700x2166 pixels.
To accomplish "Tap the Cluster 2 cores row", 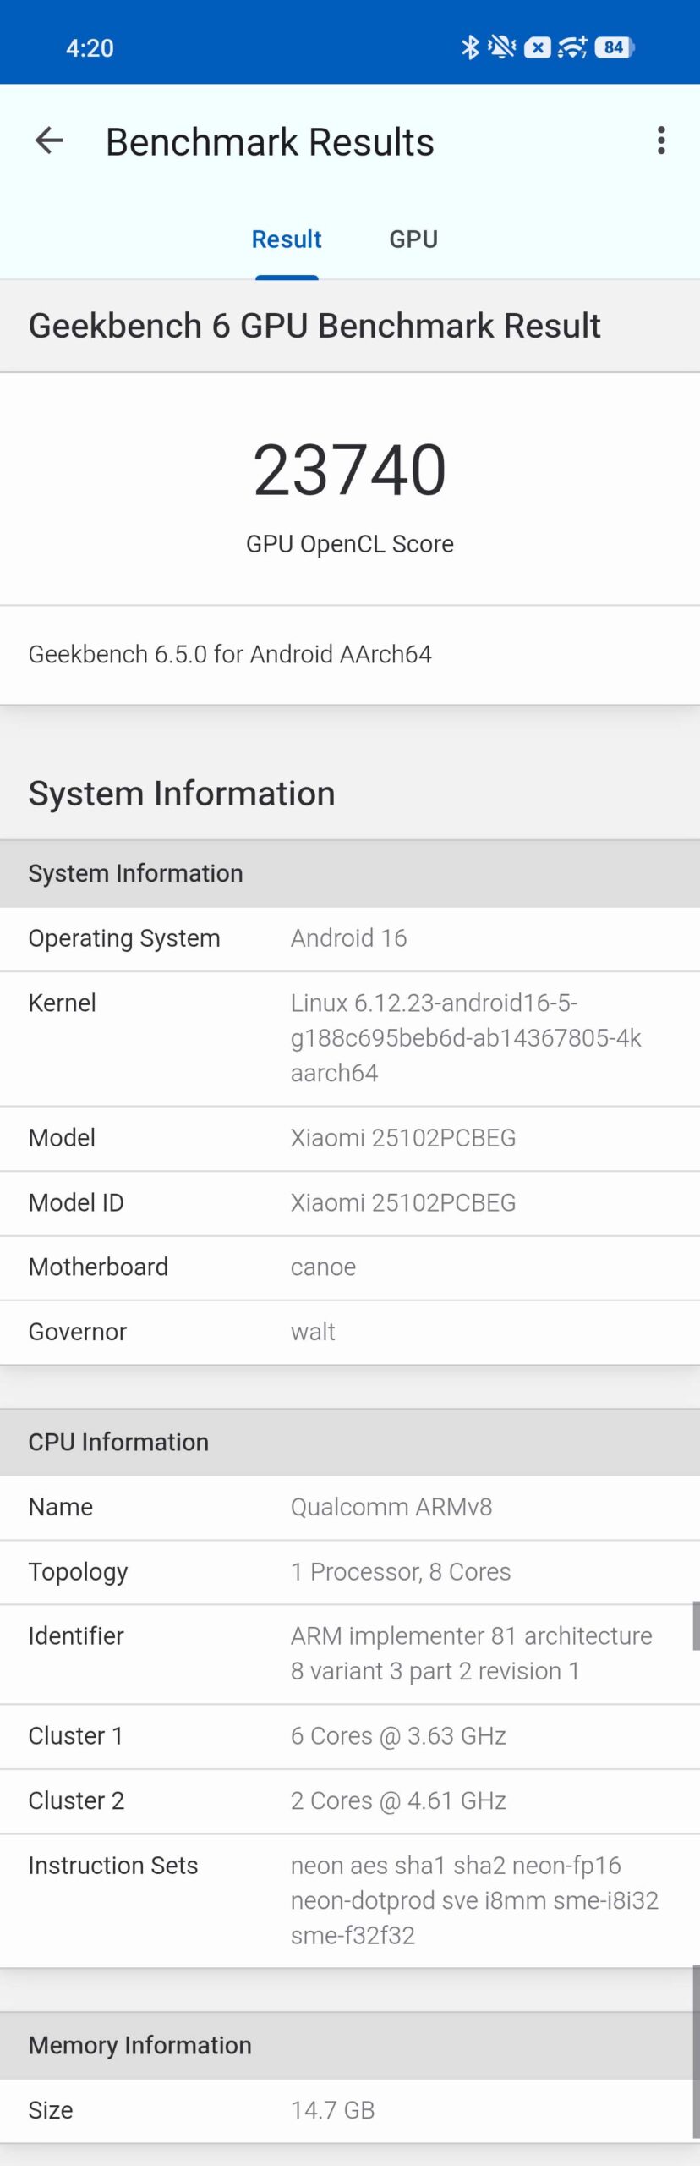I will pos(349,1800).
